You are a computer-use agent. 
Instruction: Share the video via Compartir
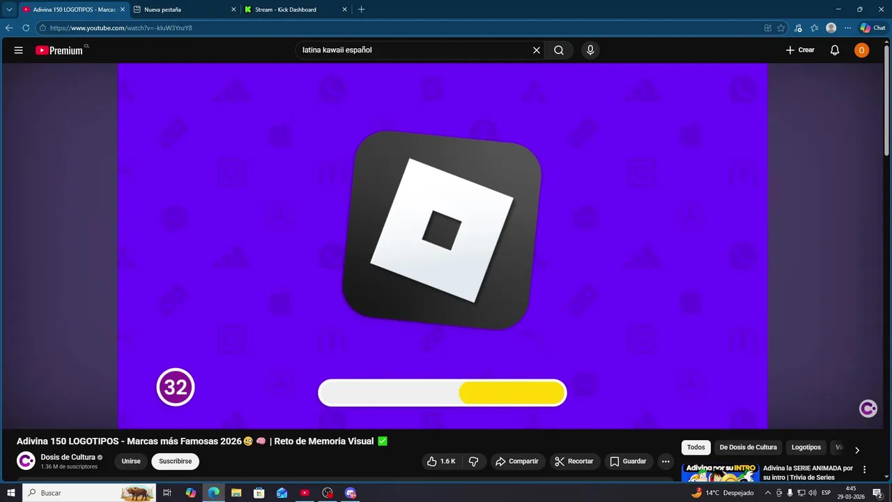click(x=516, y=462)
